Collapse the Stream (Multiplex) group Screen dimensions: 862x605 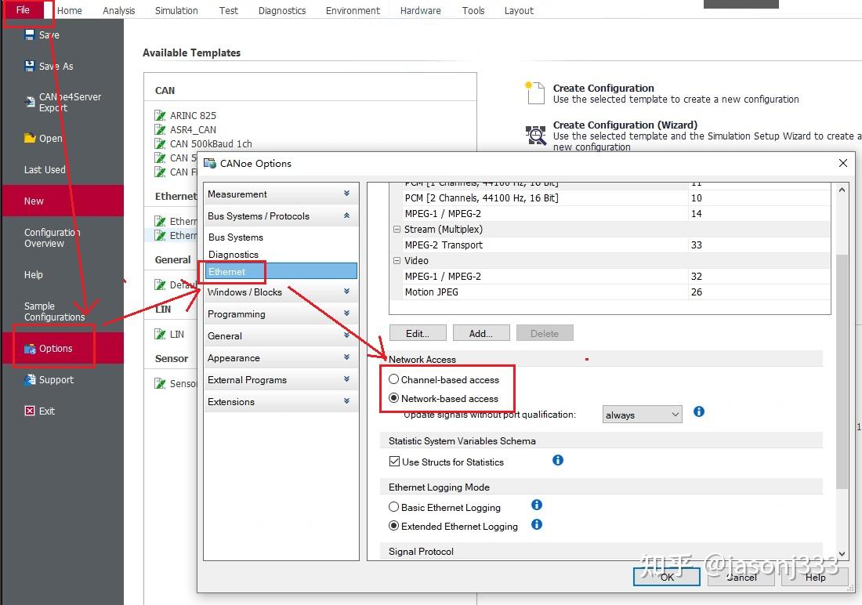click(397, 230)
